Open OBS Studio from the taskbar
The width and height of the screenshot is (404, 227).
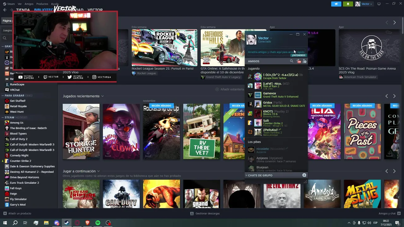pos(108,223)
